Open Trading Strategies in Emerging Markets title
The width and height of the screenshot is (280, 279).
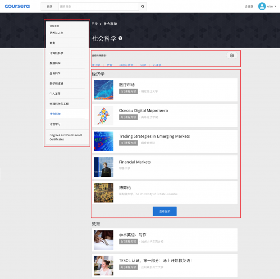tap(154, 136)
